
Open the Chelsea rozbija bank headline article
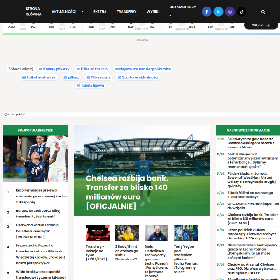(x=127, y=192)
